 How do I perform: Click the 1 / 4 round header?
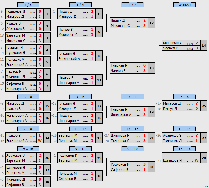[80, 5]
